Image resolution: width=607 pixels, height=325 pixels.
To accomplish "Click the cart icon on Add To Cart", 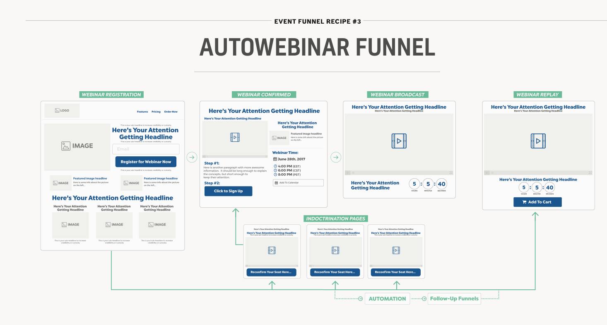I will [x=525, y=202].
